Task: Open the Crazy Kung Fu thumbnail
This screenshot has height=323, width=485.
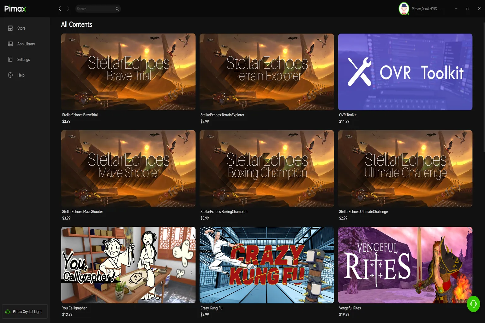Action: [267, 265]
